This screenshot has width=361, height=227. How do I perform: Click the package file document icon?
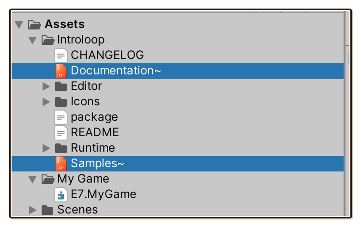tap(61, 117)
